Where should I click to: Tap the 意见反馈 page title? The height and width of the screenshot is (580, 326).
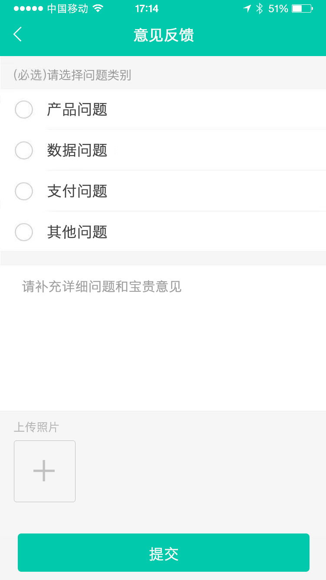pyautogui.click(x=164, y=35)
